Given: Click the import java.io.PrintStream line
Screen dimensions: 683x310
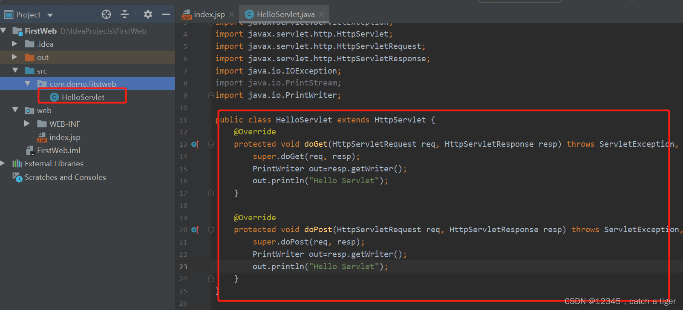Looking at the screenshot, I should [x=278, y=83].
